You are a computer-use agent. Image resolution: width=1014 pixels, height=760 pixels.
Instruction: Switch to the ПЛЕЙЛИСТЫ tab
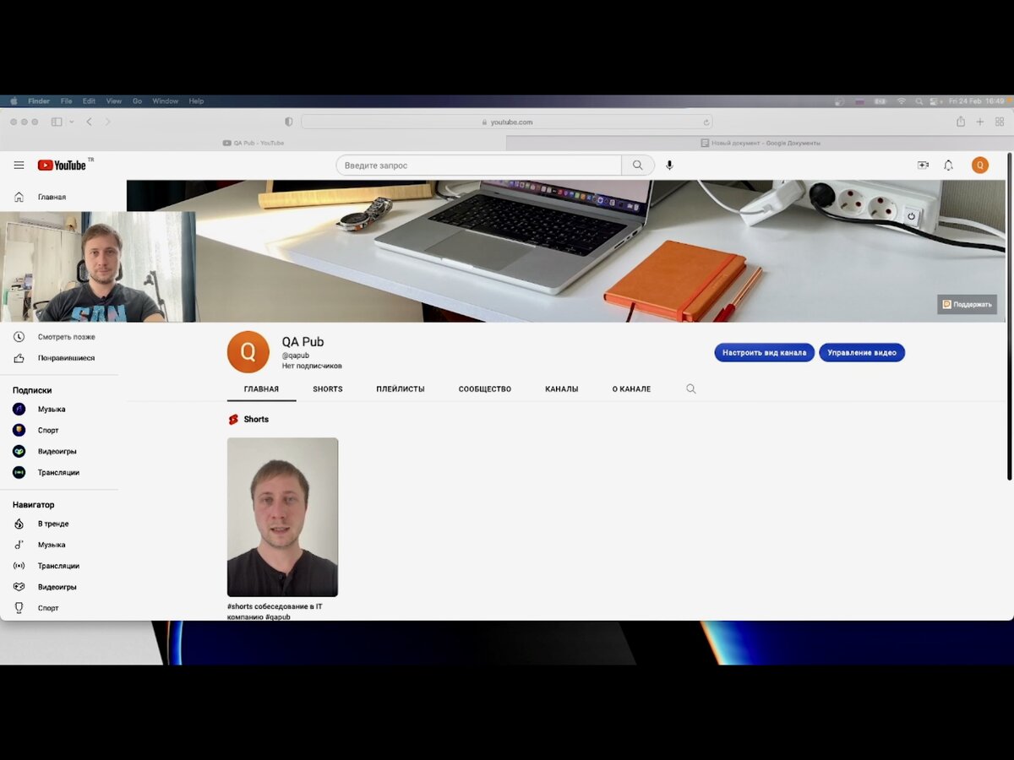click(401, 389)
